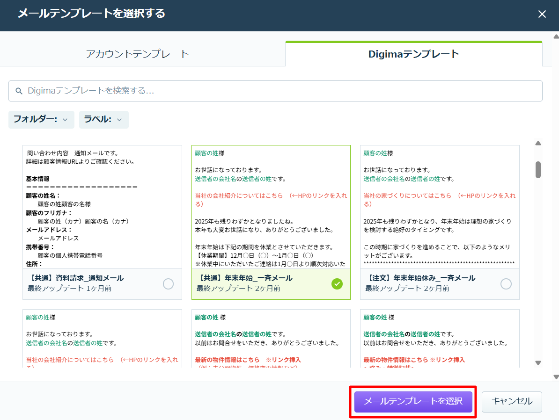Open the フォルダー filter dropdown
Viewport: 559px width, 420px height.
[x=41, y=119]
